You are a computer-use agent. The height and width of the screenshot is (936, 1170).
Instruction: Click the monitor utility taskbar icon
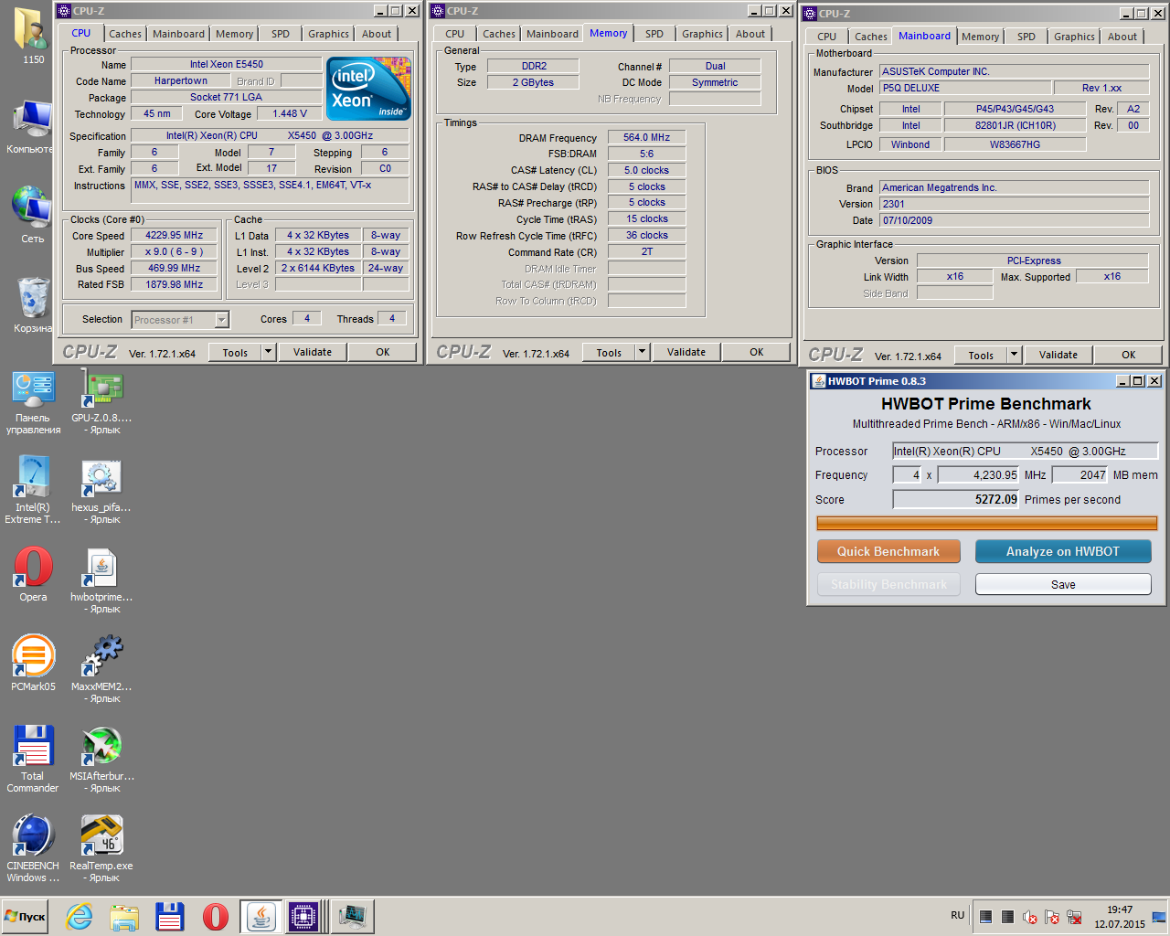[x=352, y=916]
